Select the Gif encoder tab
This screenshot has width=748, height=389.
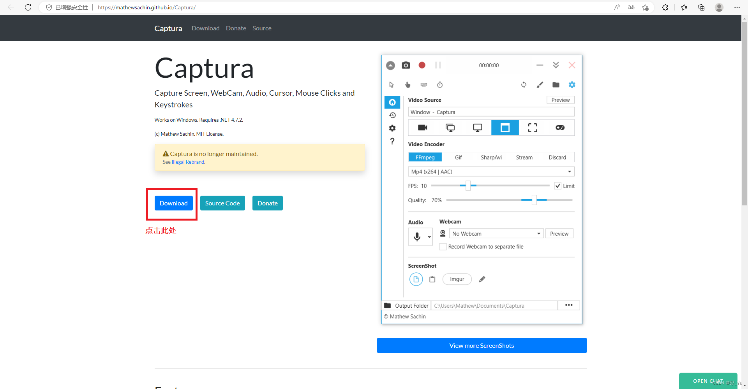458,157
